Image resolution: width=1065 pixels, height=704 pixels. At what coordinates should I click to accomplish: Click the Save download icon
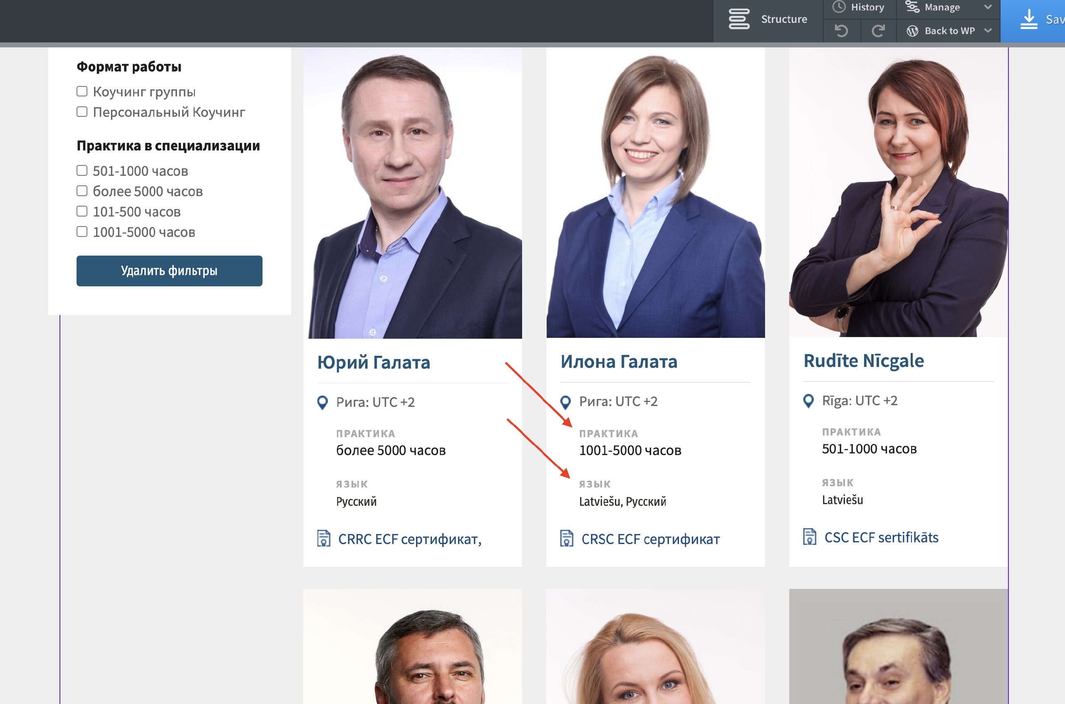point(1029,19)
